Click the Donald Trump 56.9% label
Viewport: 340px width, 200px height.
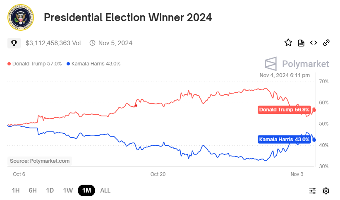coord(284,110)
